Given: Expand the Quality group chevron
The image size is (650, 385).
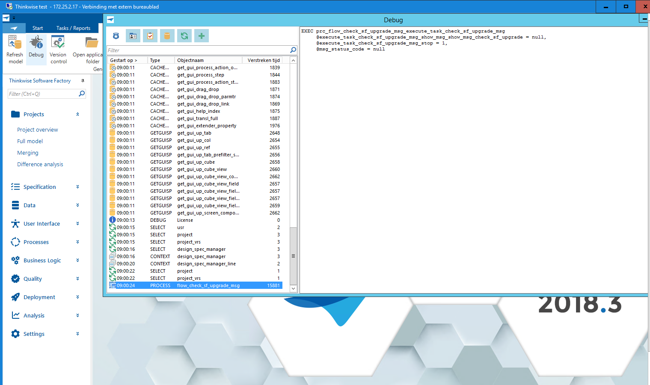Looking at the screenshot, I should coord(77,279).
